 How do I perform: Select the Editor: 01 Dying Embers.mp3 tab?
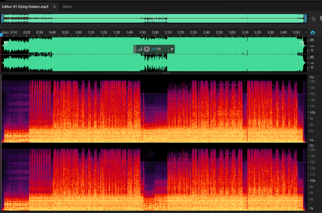coord(25,7)
